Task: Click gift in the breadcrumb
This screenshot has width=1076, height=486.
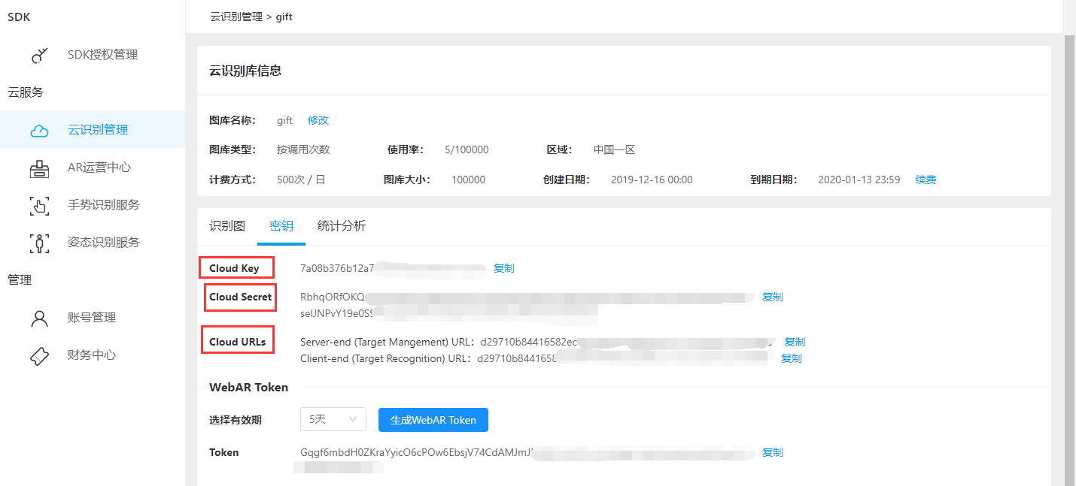Action: (x=284, y=17)
